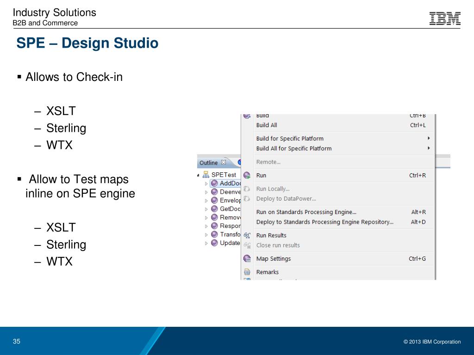Select the AddDoc map icon
This screenshot has height=355, width=474.
214,183
